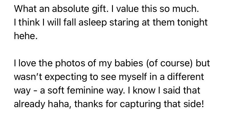Click the word "tonight" in second line
Viewport: 236px width, 123px height.
pyautogui.click(x=192, y=23)
